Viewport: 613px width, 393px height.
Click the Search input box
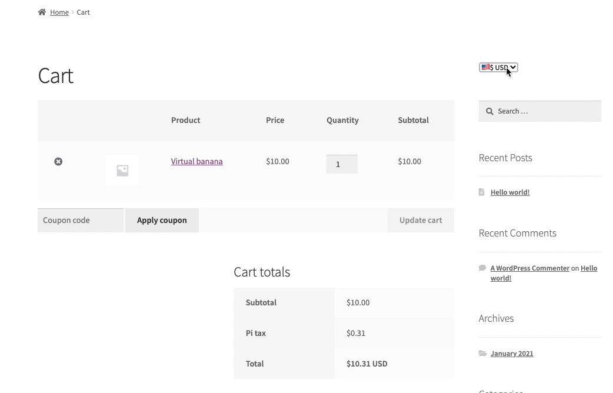[x=541, y=111]
